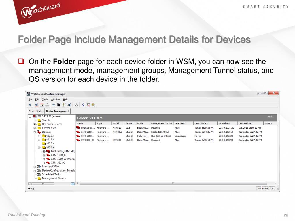Click the Scheduled Tasks tree icon

click(x=39, y=174)
